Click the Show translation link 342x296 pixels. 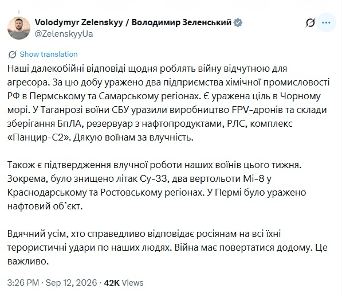(49, 54)
